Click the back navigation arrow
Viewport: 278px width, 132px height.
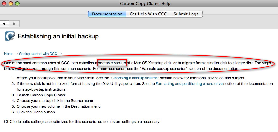(x=4, y=24)
